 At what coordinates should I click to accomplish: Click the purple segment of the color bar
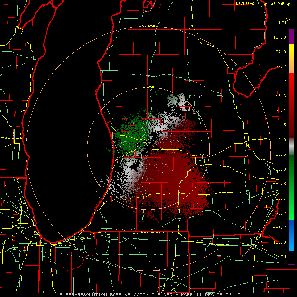[x=291, y=37]
